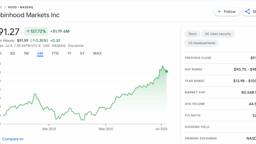This screenshot has height=144, width=256.
Task: Click the YEAR RANGE row label
Action: [195, 81]
